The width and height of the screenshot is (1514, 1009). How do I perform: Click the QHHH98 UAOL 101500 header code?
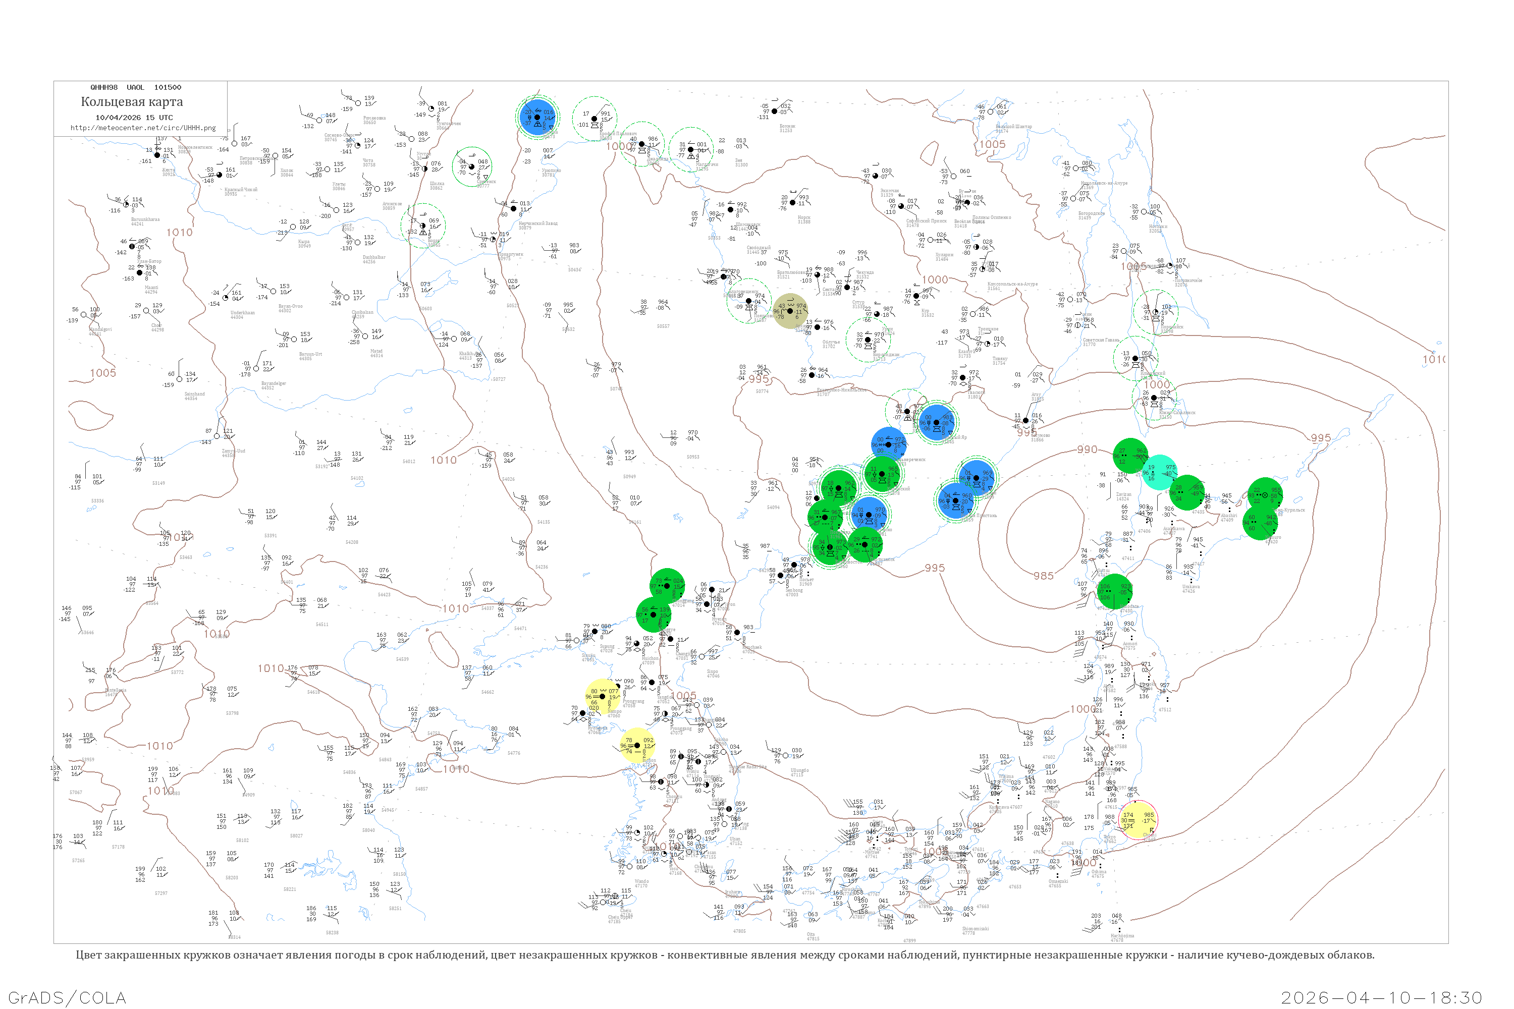click(x=136, y=87)
